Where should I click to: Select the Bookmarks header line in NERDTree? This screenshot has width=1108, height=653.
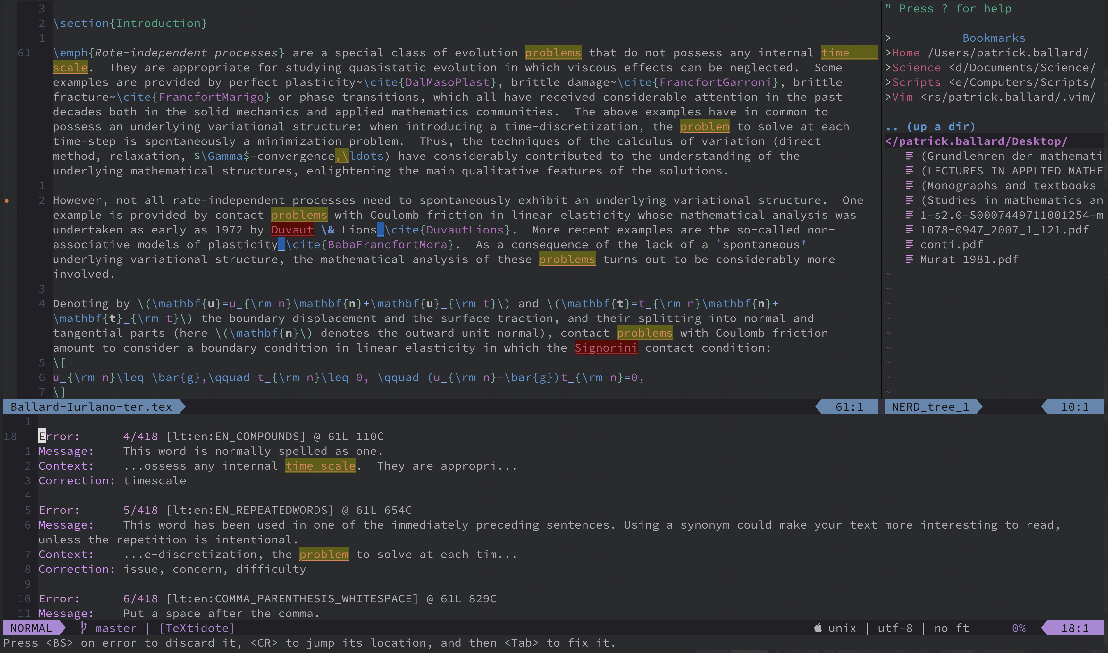point(991,38)
